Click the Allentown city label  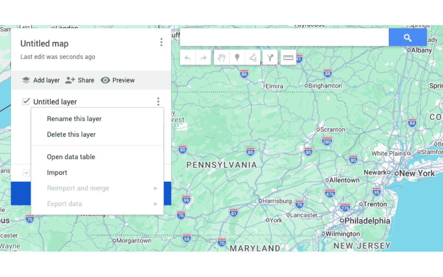[344, 180]
